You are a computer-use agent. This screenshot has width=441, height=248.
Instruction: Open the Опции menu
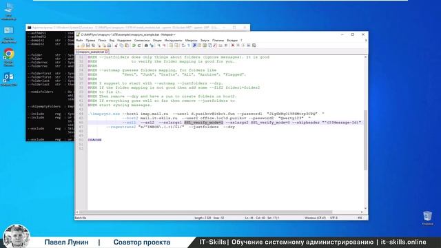click(157, 41)
